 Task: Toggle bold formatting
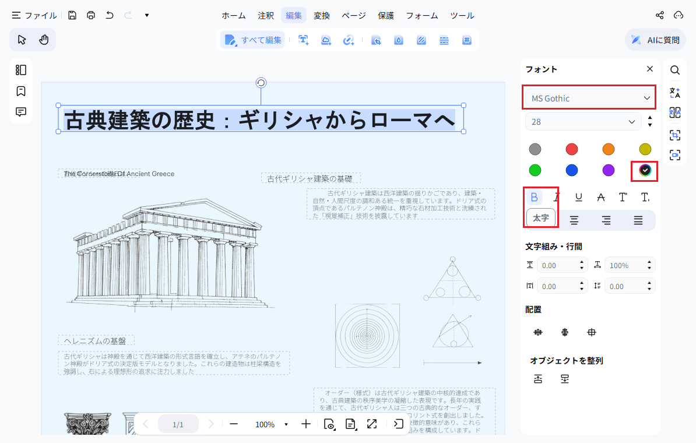click(535, 197)
